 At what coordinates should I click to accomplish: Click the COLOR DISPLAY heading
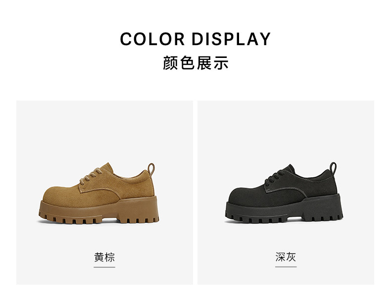point(195,39)
